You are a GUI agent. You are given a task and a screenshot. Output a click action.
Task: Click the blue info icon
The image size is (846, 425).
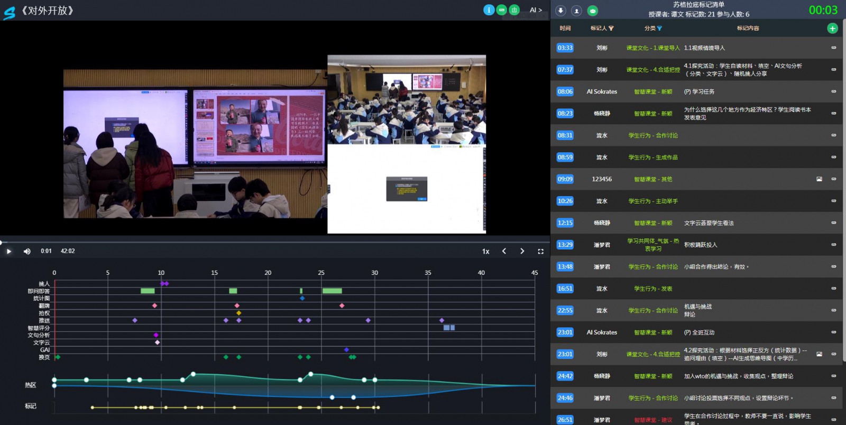(x=489, y=10)
